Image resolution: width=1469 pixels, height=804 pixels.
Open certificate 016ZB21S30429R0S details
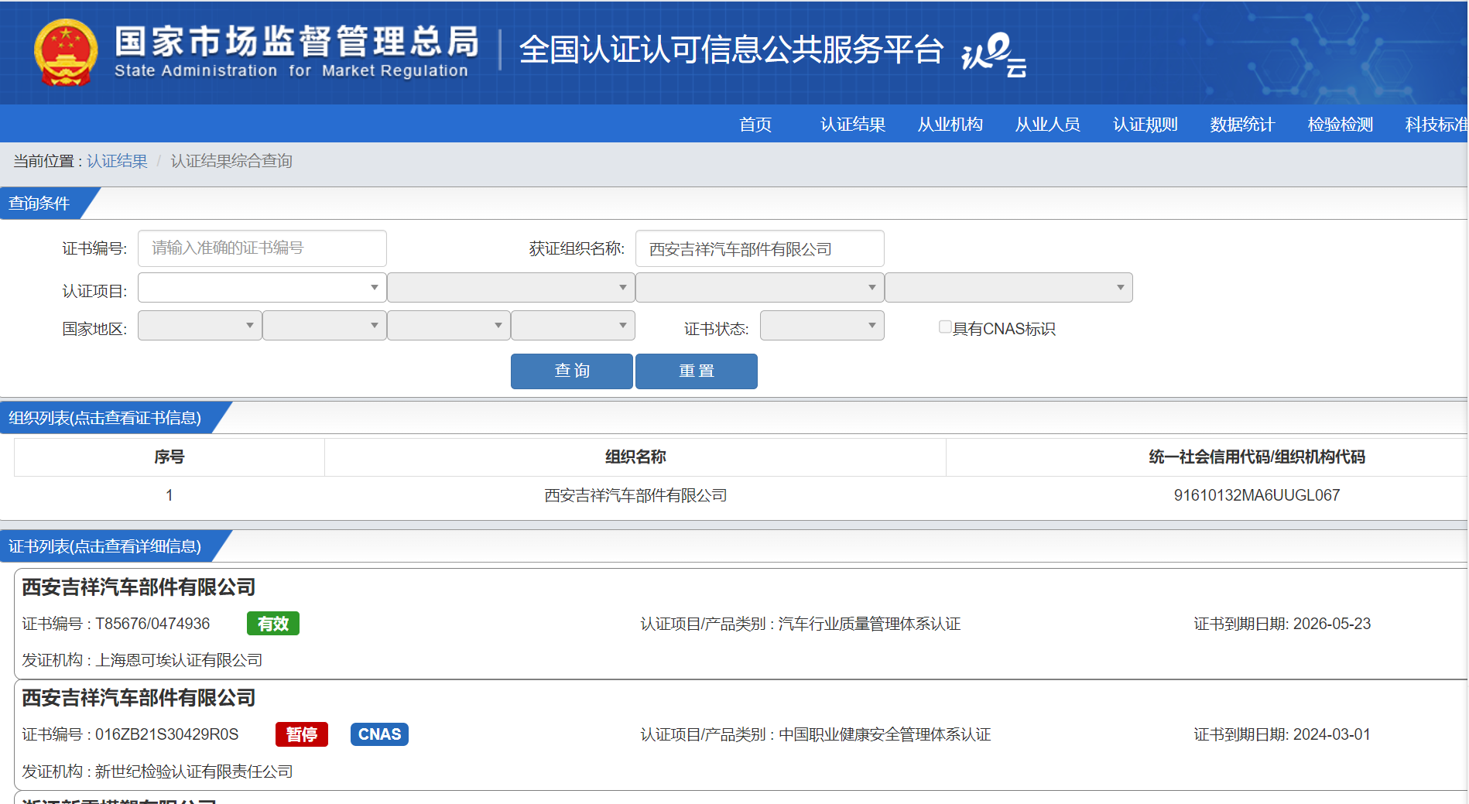tap(166, 734)
